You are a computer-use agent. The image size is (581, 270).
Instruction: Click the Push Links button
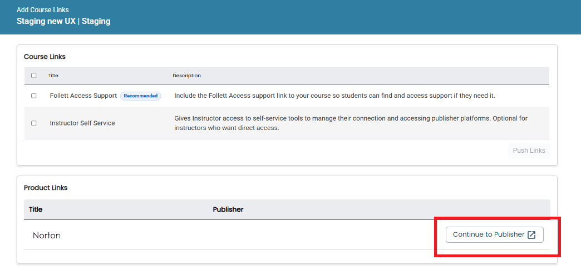[x=529, y=151]
